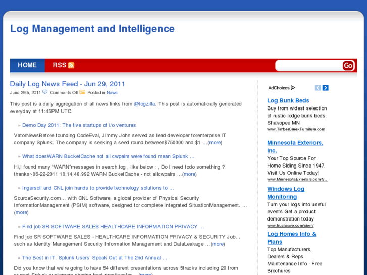Click Turn your logs into useful text

(x=296, y=204)
